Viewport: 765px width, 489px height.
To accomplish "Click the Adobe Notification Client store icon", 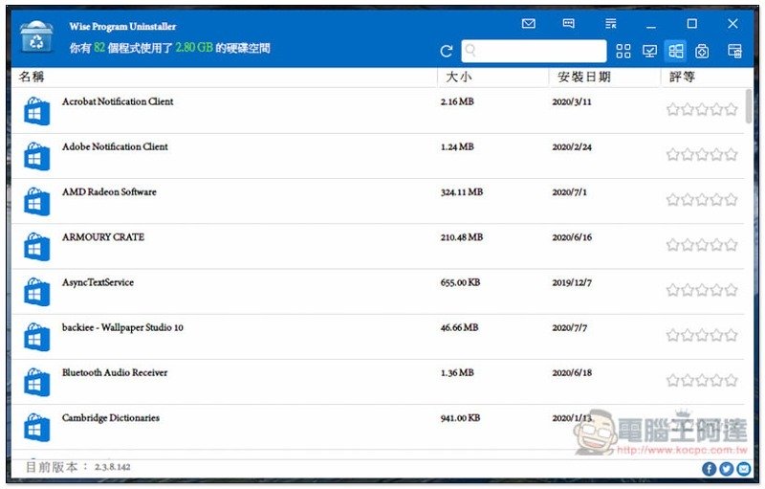I will 36,156.
